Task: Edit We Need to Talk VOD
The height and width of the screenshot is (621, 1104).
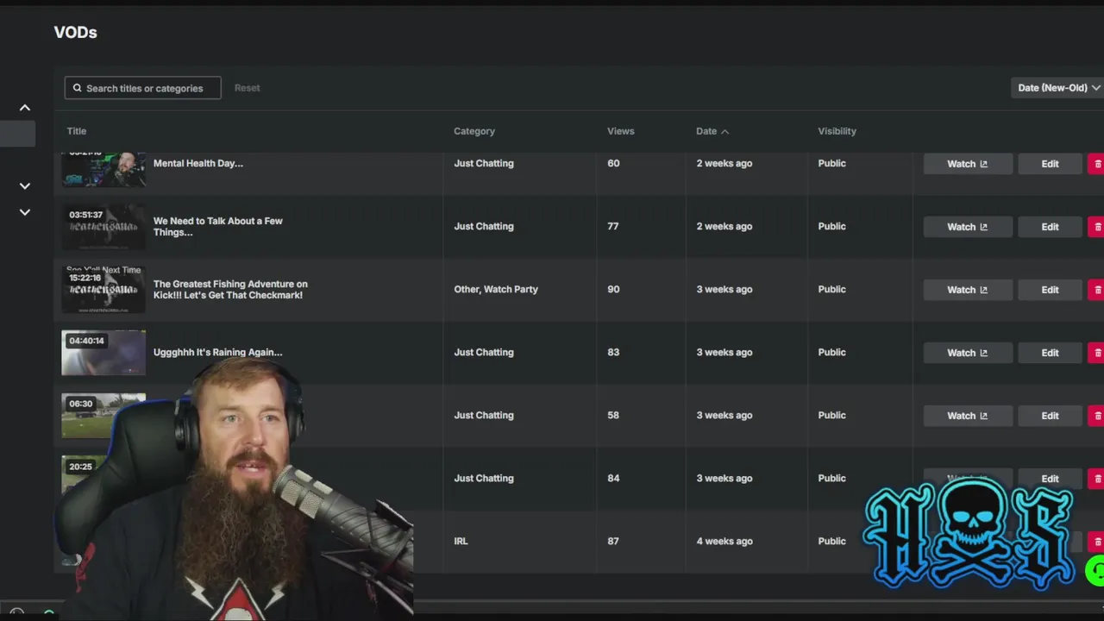Action: pos(1050,227)
